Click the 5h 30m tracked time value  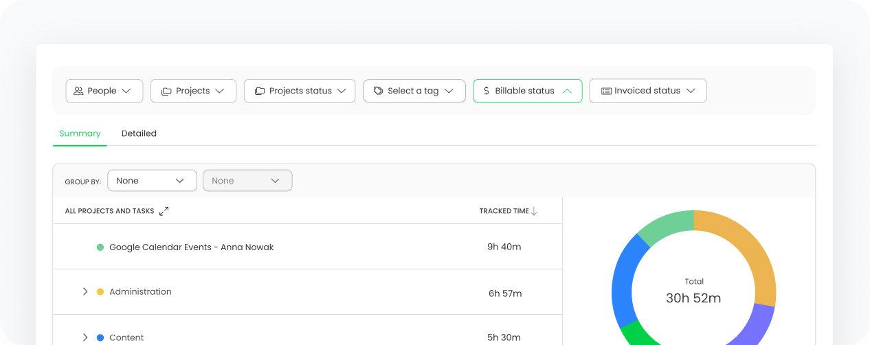point(505,337)
